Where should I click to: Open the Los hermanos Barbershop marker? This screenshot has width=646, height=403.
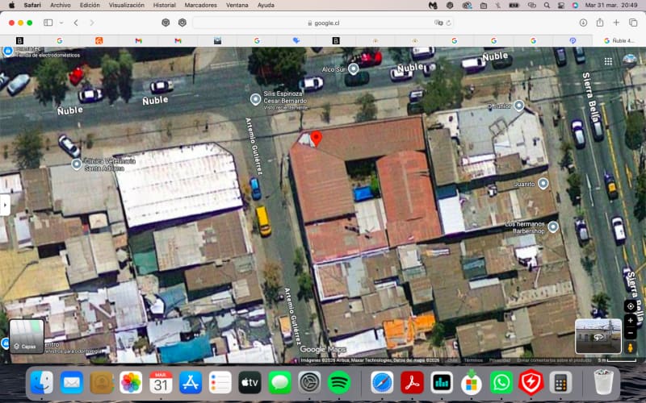click(553, 226)
